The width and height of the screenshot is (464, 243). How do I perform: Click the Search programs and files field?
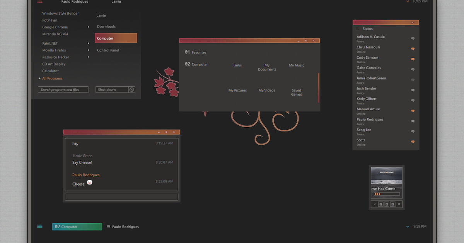63,89
